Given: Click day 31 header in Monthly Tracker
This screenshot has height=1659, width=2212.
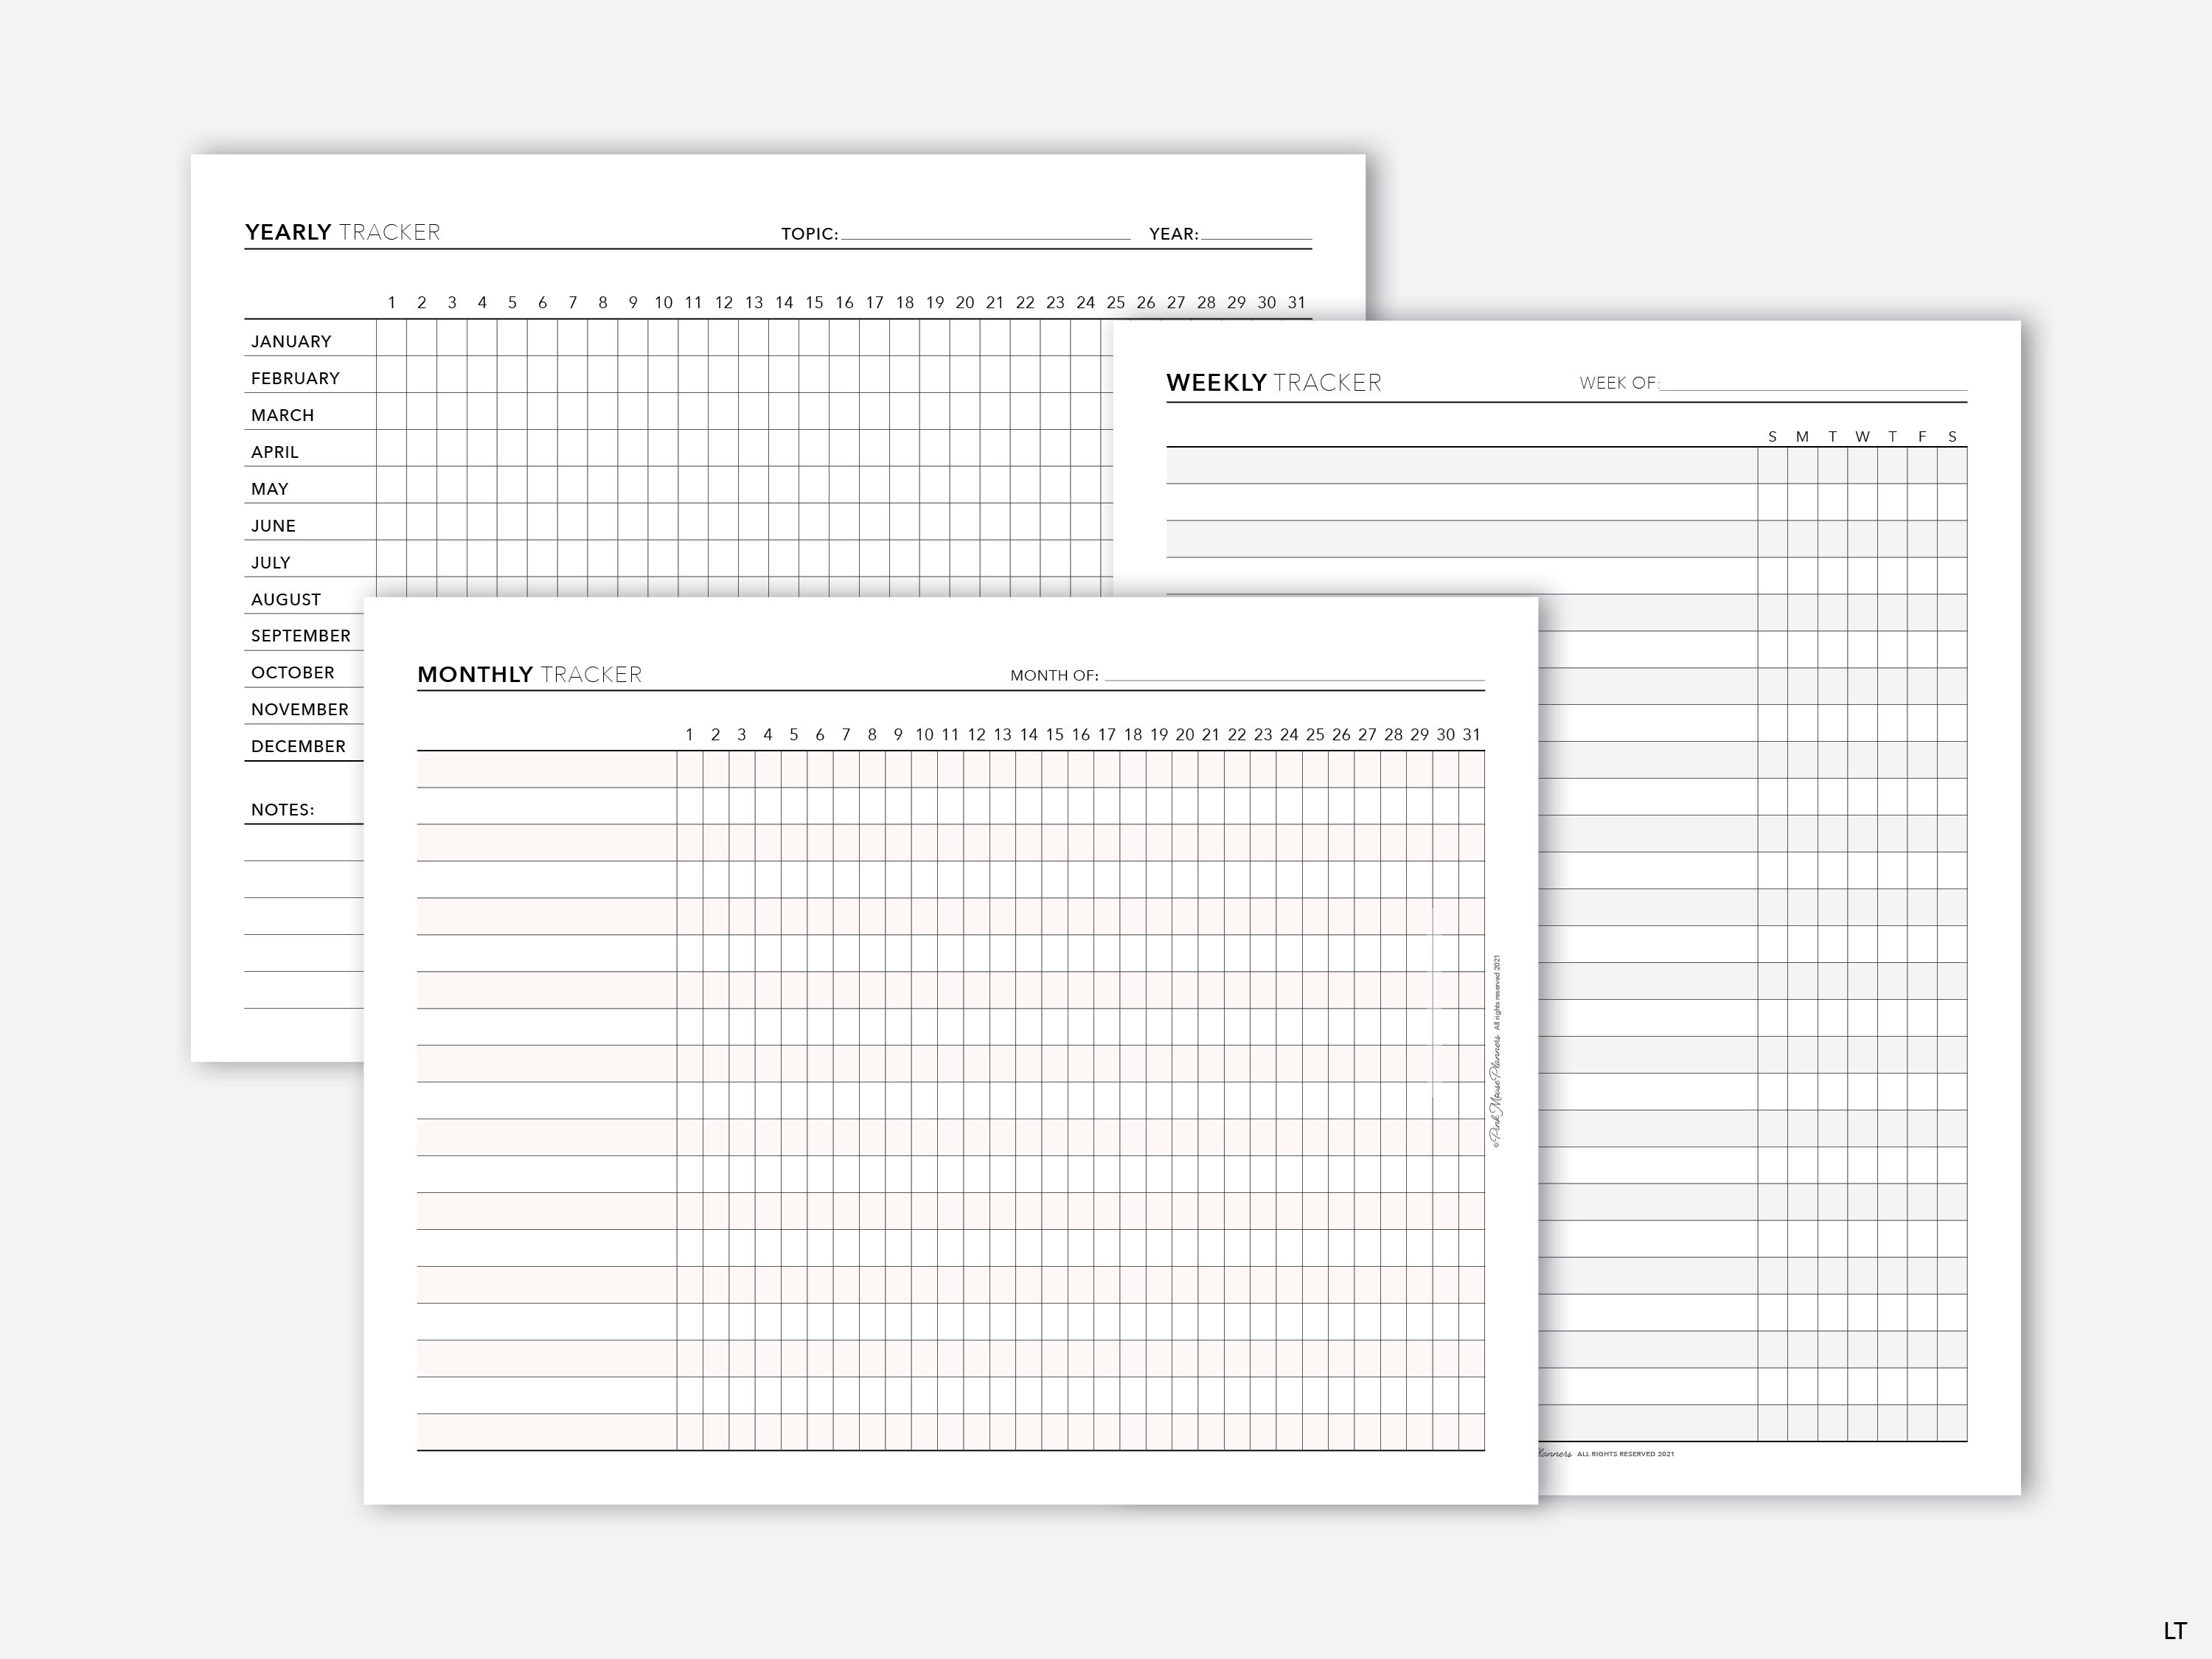Looking at the screenshot, I should pyautogui.click(x=1471, y=735).
